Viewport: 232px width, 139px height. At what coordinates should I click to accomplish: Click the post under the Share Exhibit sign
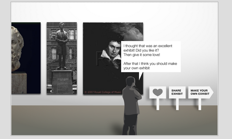pos(177,104)
